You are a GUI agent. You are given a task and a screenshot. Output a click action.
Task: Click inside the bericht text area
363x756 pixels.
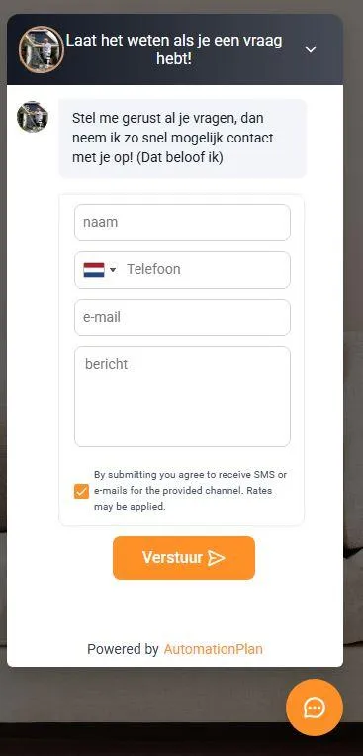pos(182,397)
